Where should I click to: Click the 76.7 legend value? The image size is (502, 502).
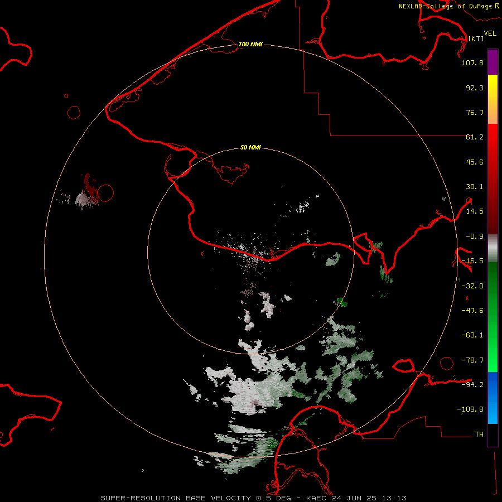[475, 112]
